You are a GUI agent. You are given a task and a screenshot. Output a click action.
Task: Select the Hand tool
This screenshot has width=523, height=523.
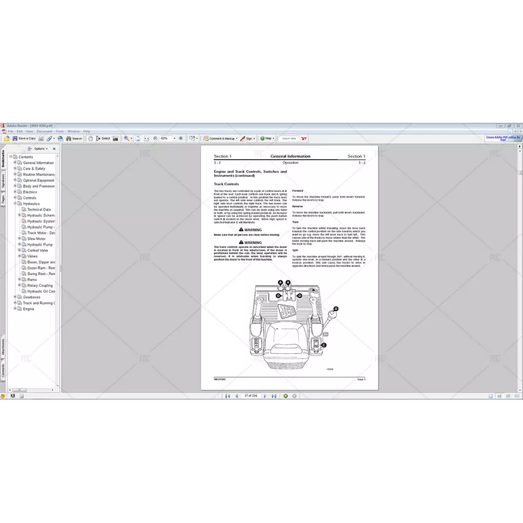click(x=90, y=139)
